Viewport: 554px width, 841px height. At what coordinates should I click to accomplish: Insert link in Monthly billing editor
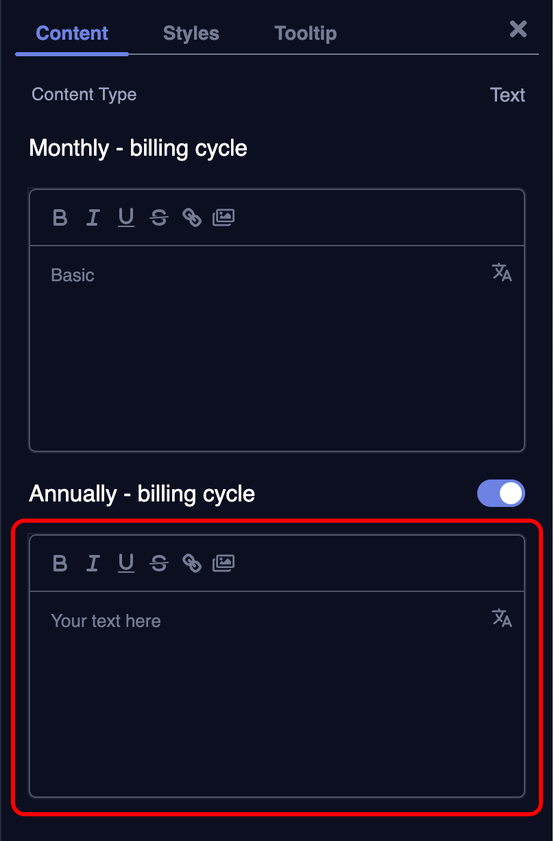point(192,218)
